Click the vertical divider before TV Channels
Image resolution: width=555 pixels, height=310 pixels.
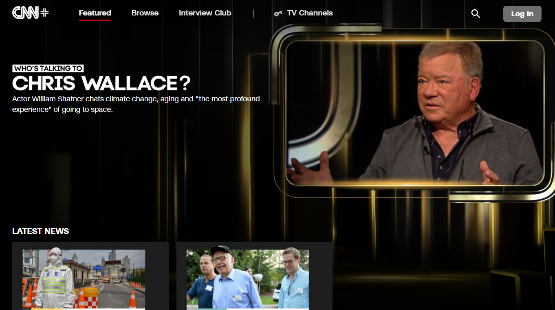pyautogui.click(x=253, y=13)
